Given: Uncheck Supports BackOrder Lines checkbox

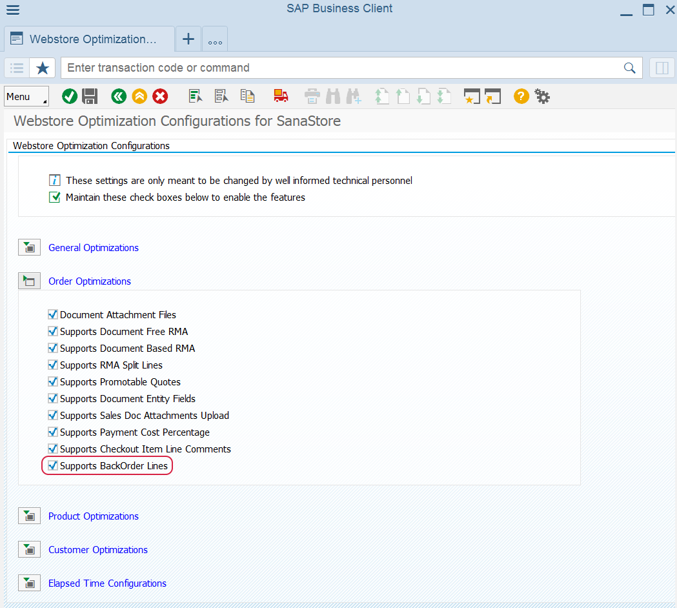Looking at the screenshot, I should (53, 465).
